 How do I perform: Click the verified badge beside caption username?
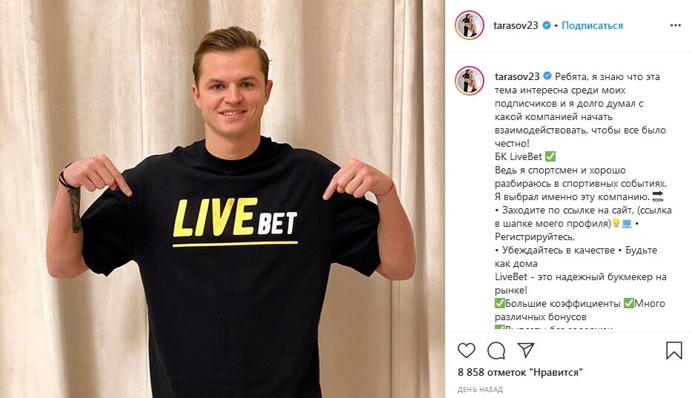coord(548,76)
